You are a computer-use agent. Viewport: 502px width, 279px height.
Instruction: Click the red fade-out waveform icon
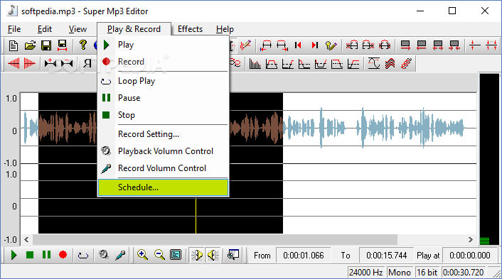(29, 63)
